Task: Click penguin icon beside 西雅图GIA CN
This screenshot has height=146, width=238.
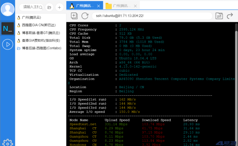Action: (x=19, y=25)
